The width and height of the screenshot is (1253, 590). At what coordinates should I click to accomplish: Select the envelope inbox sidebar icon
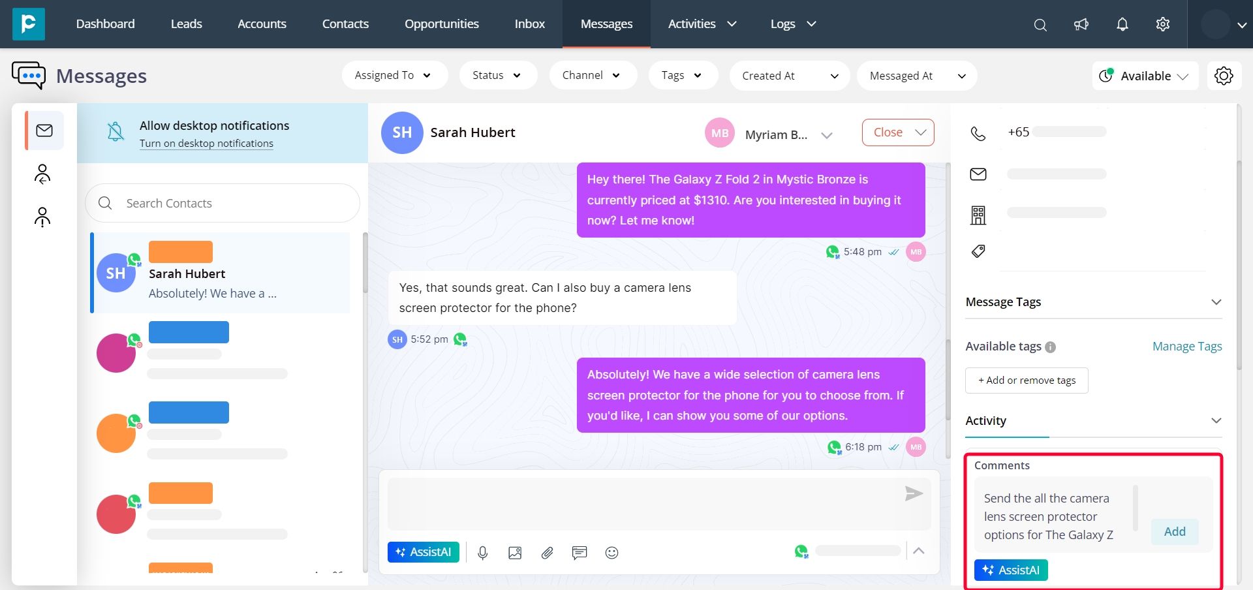[x=44, y=131]
